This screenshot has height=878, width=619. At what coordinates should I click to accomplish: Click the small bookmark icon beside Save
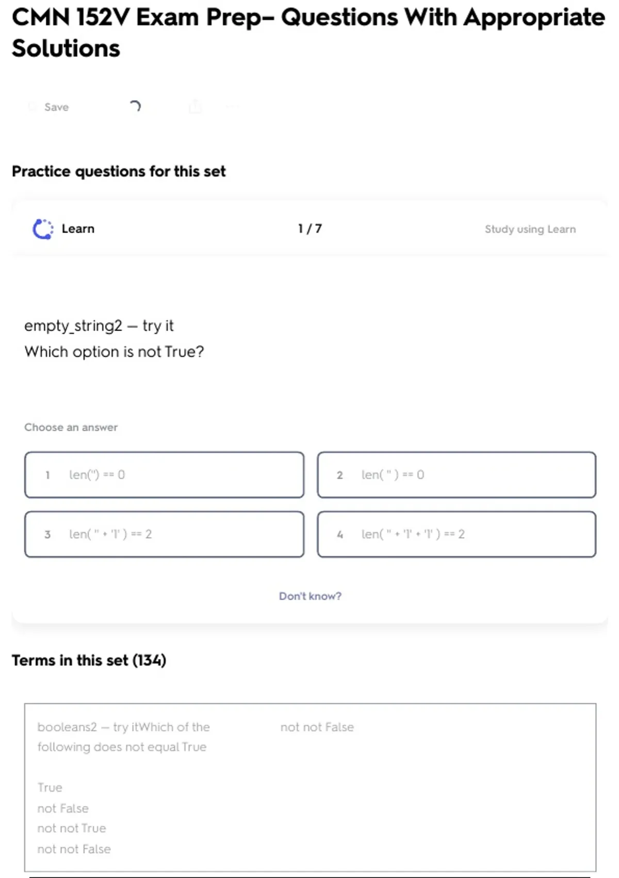pyautogui.click(x=32, y=107)
